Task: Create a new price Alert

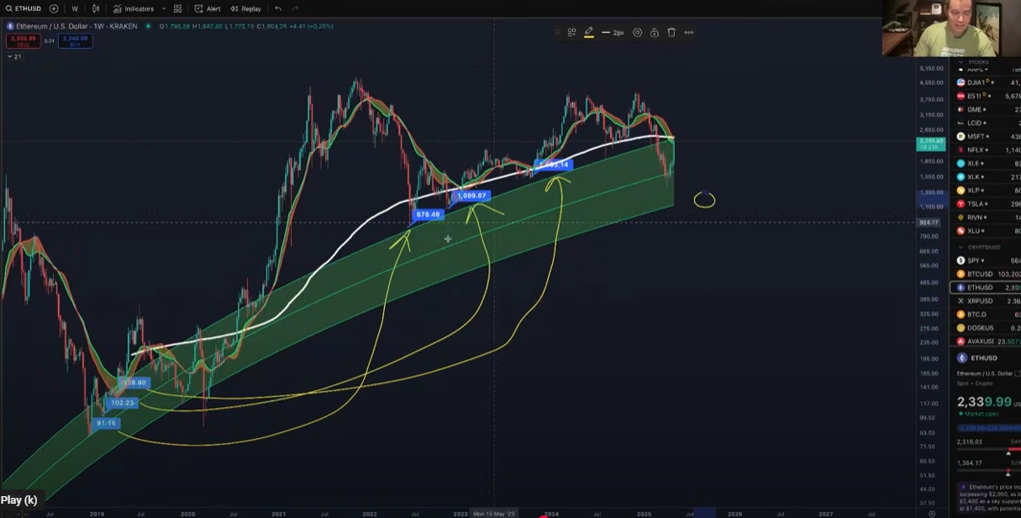Action: 208,8
